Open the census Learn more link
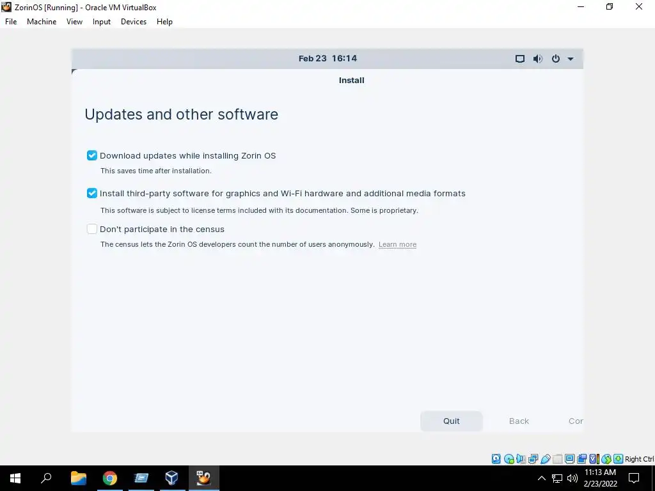655x491 pixels. [397, 244]
